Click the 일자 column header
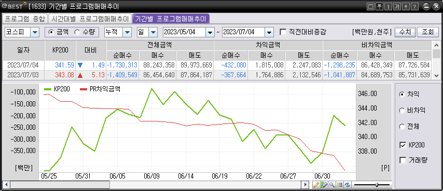Image resolution: width=443 pixels, height=191 pixels. pyautogui.click(x=23, y=50)
